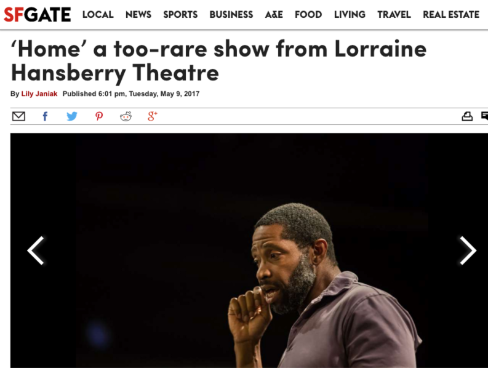488x368 pixels.
Task: Open the Food section
Action: (308, 15)
